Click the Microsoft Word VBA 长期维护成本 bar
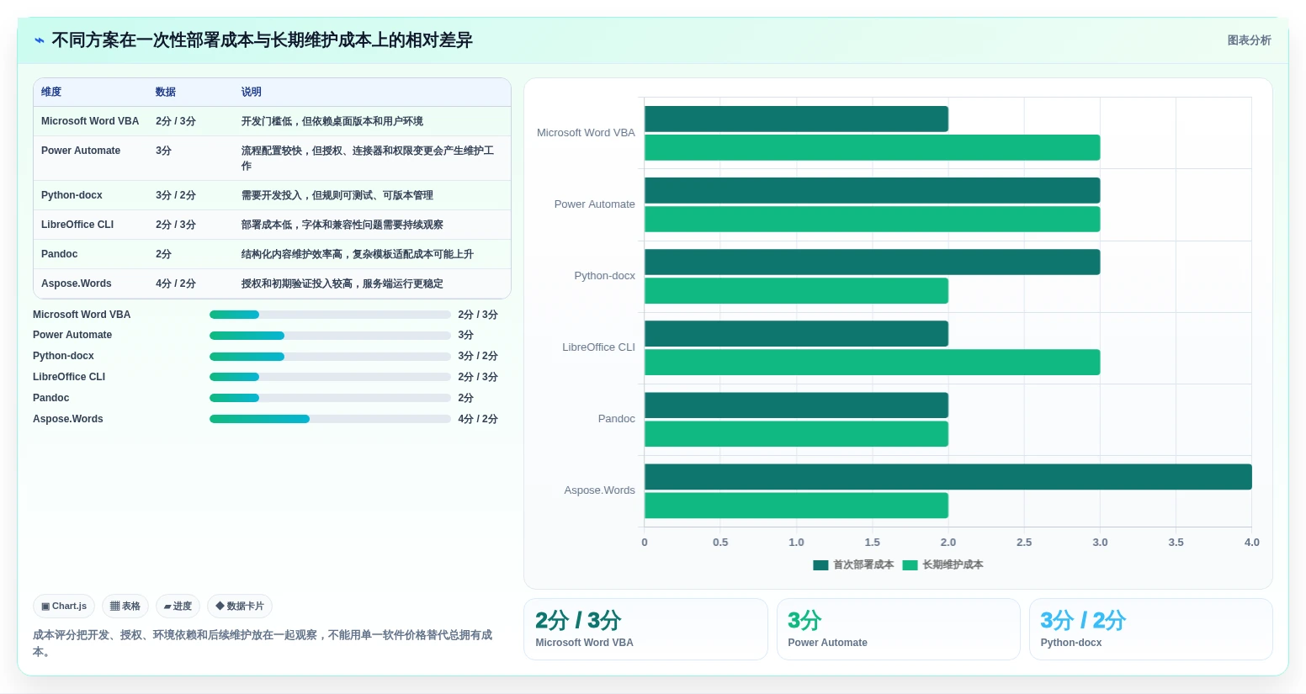 tap(872, 147)
